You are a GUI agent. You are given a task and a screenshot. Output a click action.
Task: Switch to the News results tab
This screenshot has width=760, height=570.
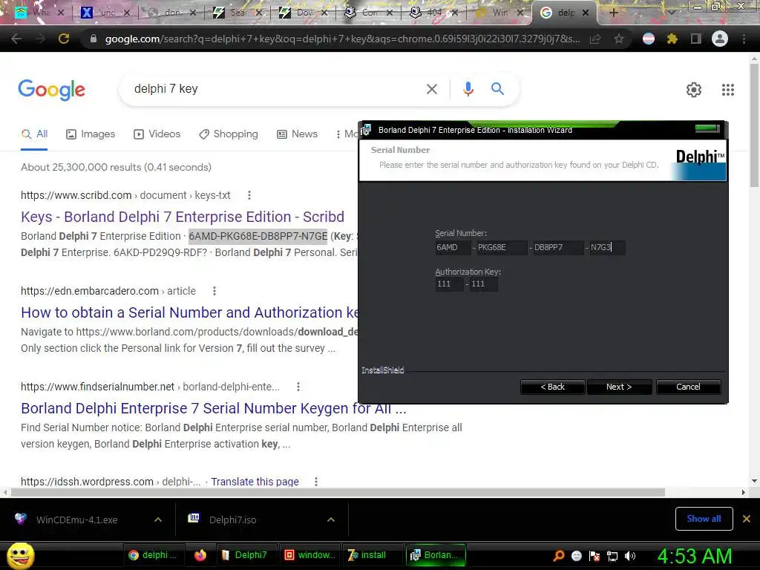(297, 134)
